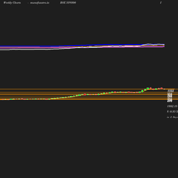Viewport: 178px width, 178px height.
Task: Click the 'in 2 Days' label
Action: tap(172, 117)
